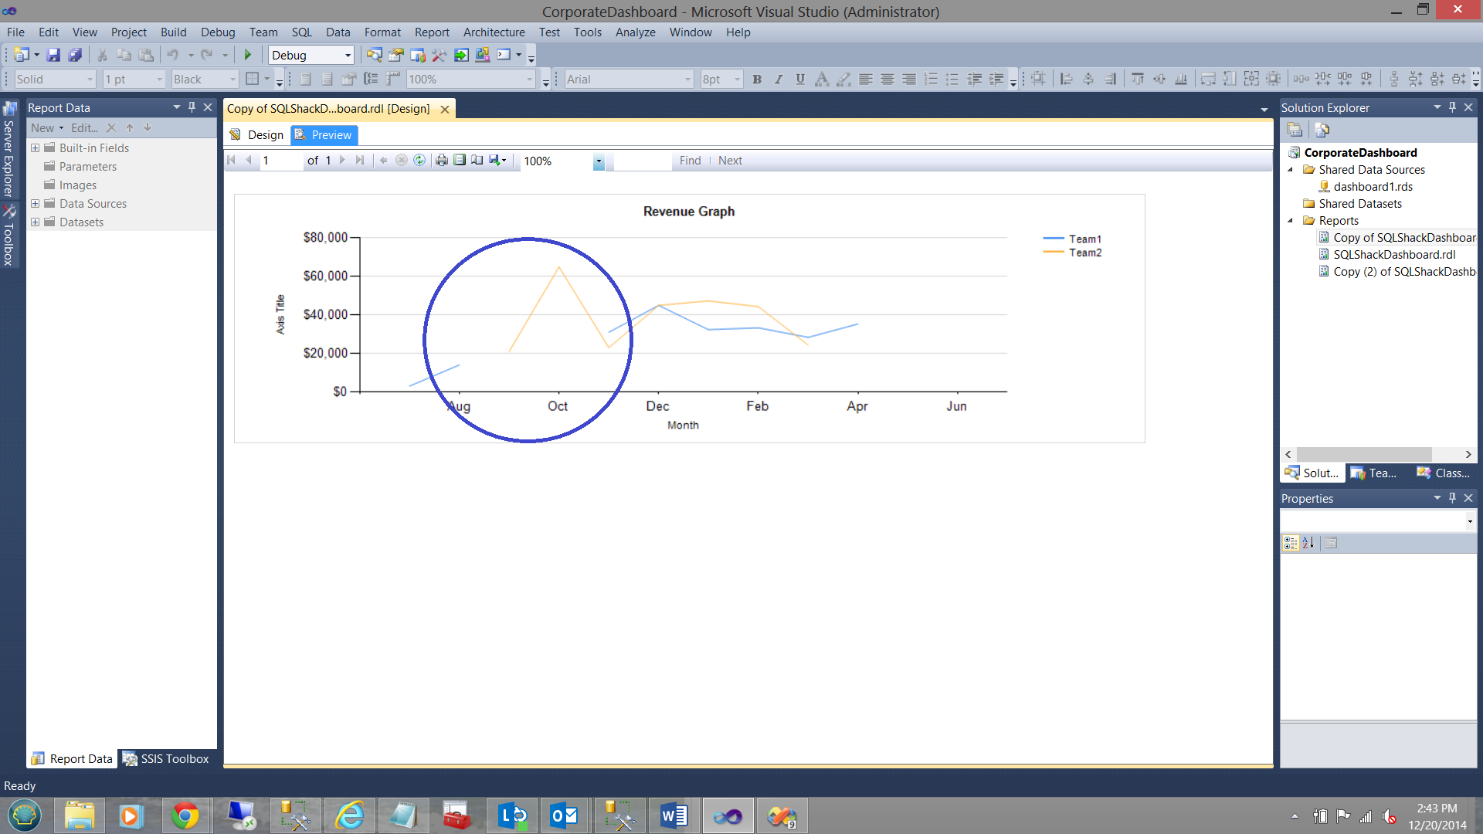Open the Architecture menu
The image size is (1483, 834).
point(494,32)
